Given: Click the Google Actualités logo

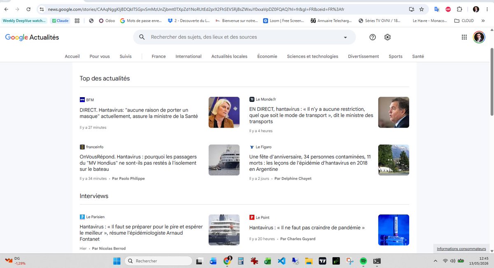Looking at the screenshot, I should pyautogui.click(x=32, y=37).
